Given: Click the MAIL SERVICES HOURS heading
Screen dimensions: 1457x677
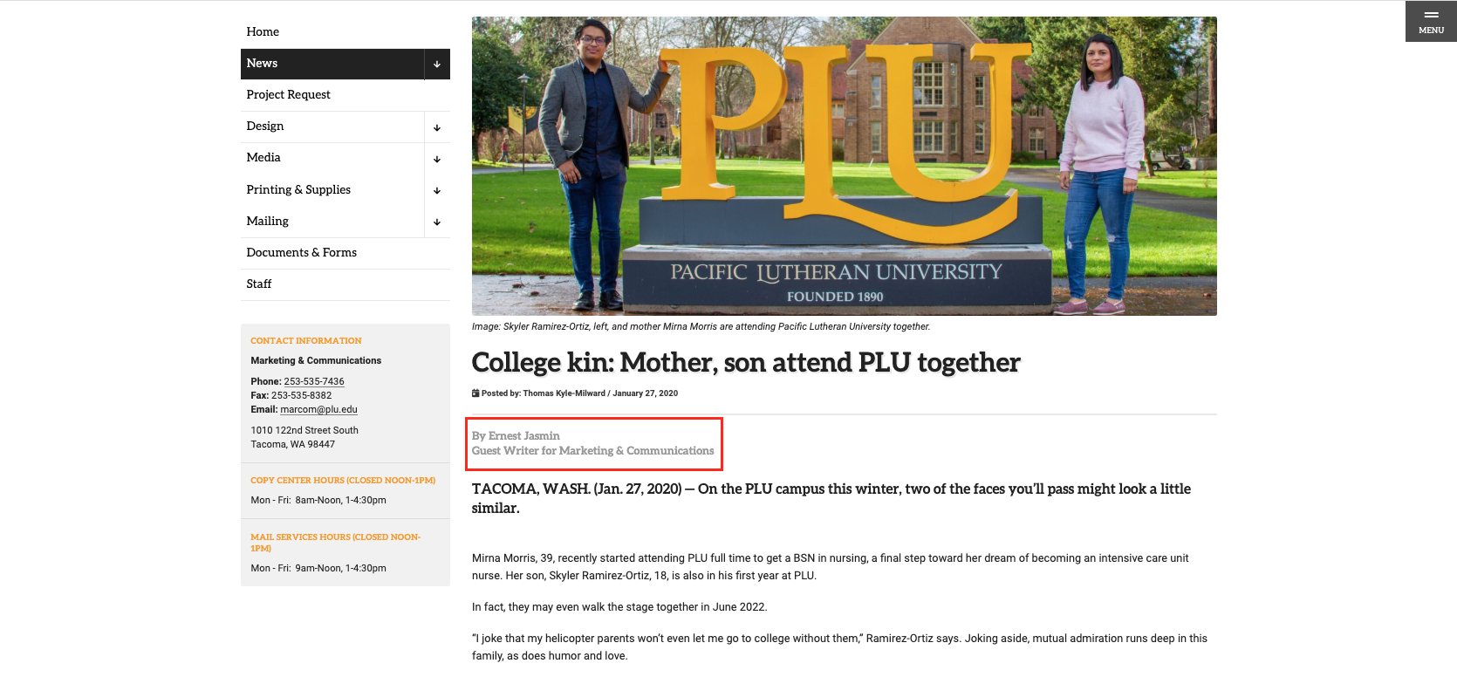Looking at the screenshot, I should 336,543.
